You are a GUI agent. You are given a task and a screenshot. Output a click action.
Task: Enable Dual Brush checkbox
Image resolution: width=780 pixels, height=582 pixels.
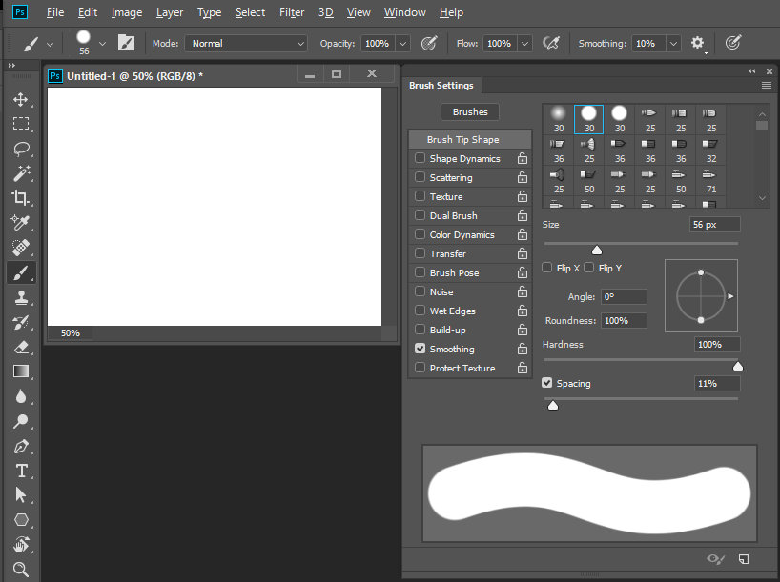[x=420, y=214]
